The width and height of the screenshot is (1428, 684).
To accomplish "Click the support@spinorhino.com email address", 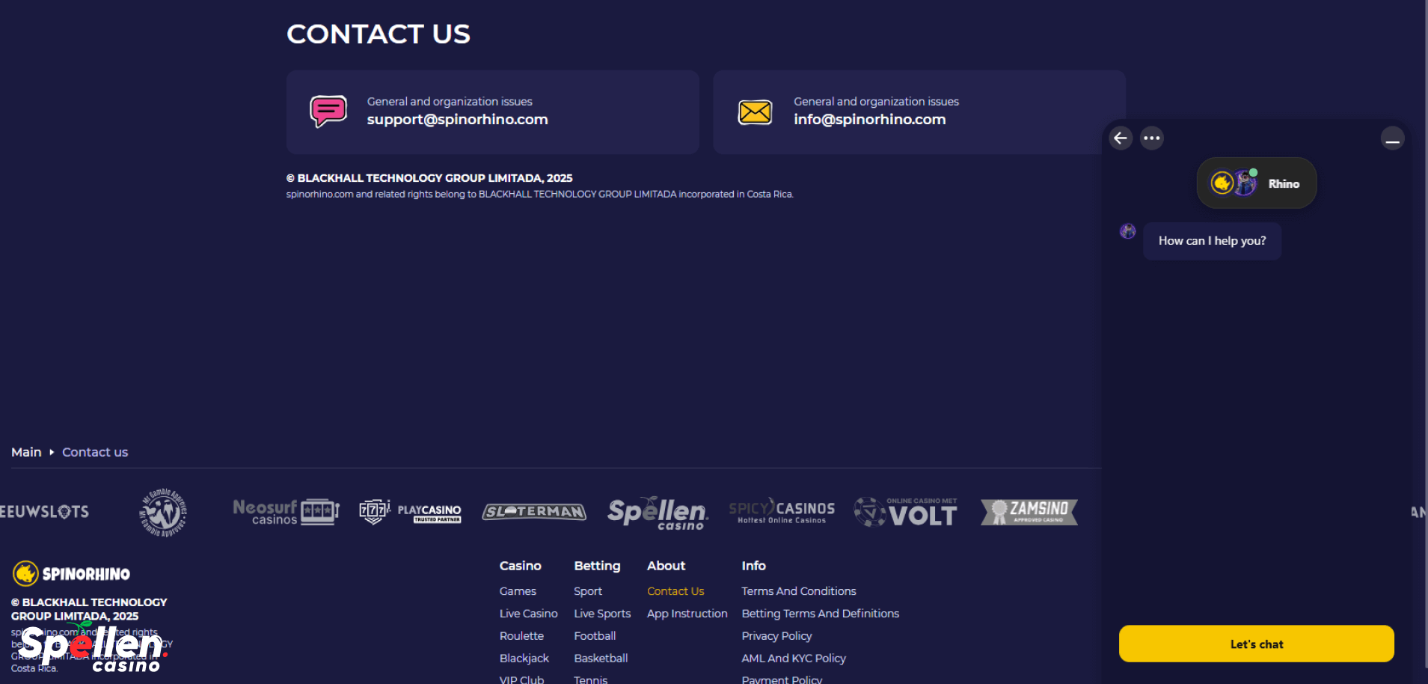I will coord(457,120).
